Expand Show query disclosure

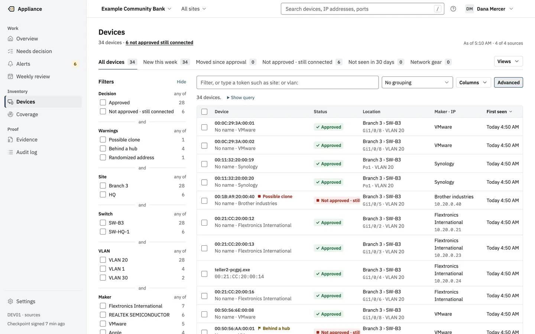pyautogui.click(x=241, y=98)
